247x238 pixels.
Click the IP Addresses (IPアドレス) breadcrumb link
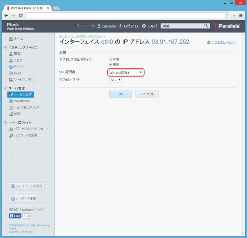pyautogui.click(x=96, y=36)
